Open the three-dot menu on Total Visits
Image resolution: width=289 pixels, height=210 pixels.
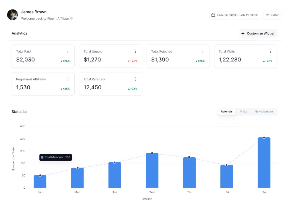pyautogui.click(x=270, y=51)
